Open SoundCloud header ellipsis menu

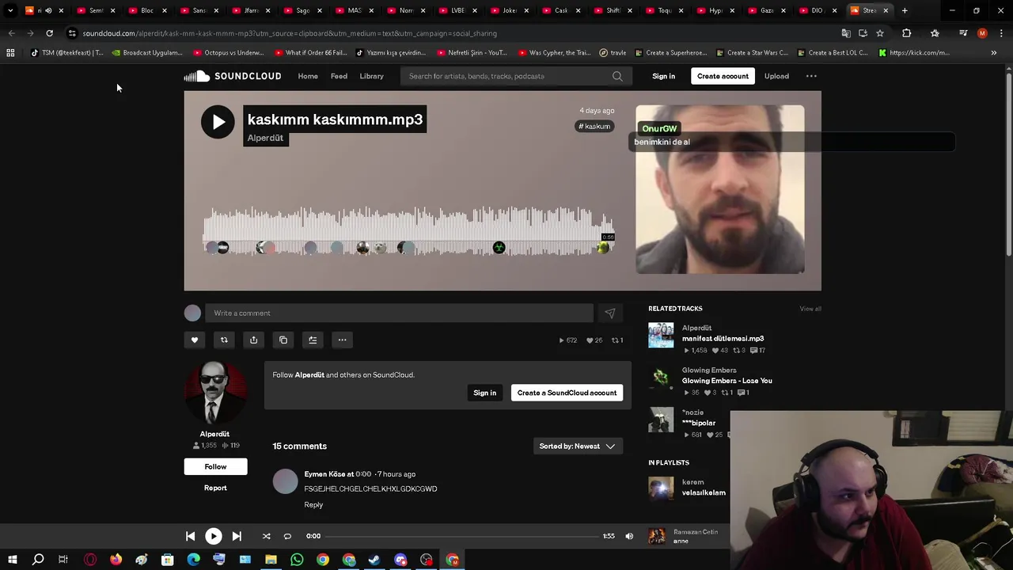[811, 76]
